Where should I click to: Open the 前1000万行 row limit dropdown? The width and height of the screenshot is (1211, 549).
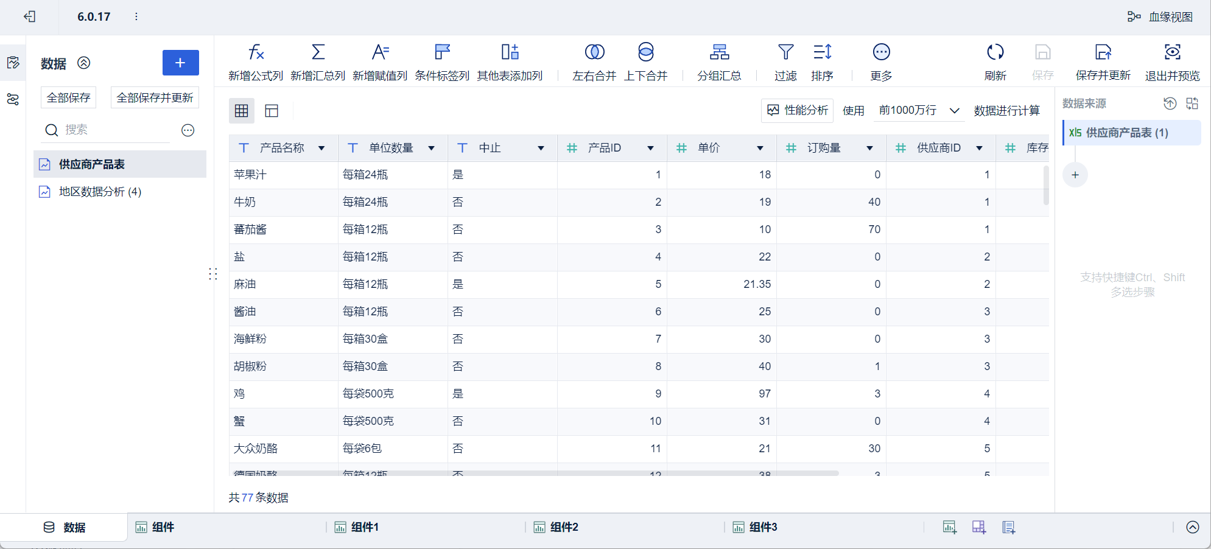click(919, 111)
